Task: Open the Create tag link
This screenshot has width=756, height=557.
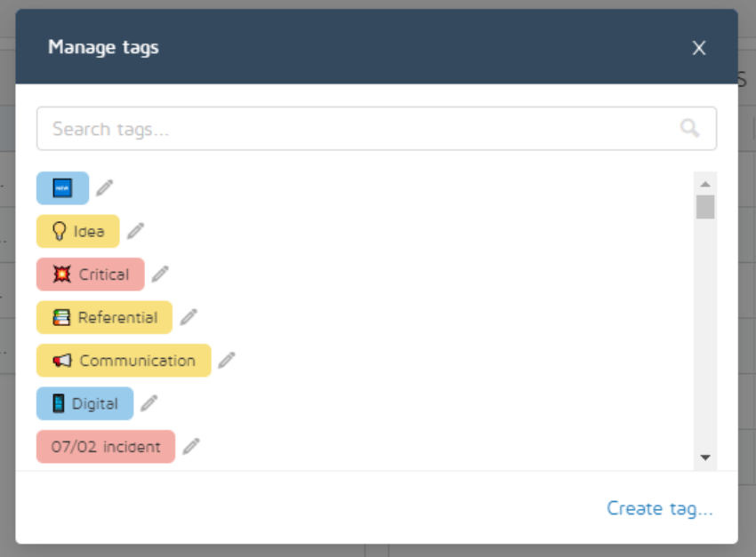Action: click(x=659, y=508)
